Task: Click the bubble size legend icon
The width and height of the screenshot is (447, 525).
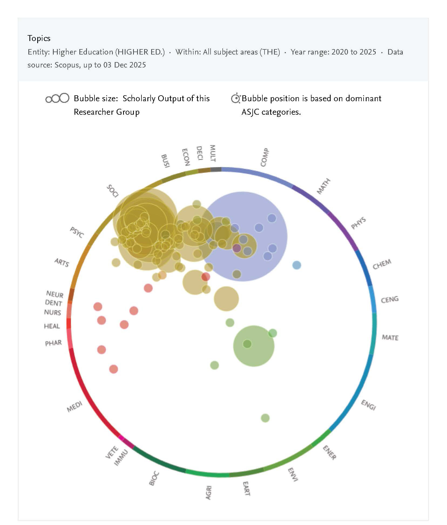Action: pyautogui.click(x=57, y=98)
